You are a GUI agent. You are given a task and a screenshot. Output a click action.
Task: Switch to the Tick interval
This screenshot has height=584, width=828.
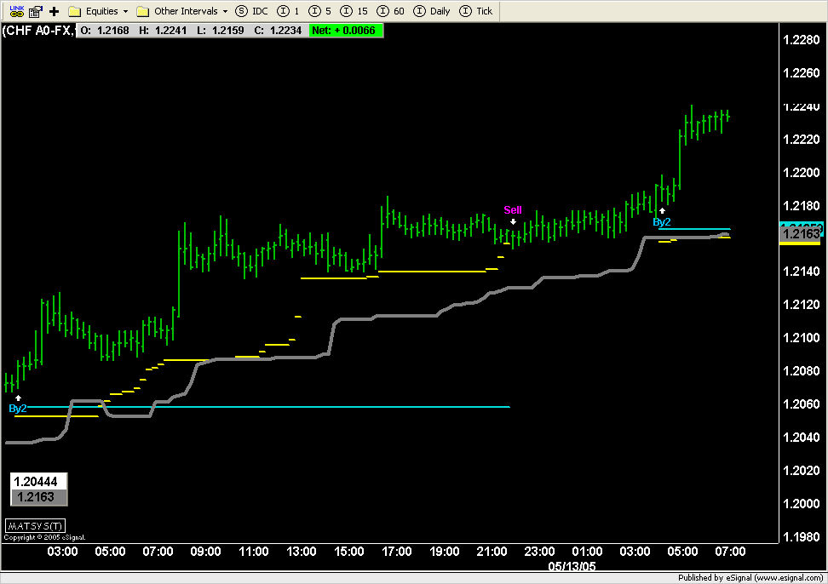click(476, 11)
